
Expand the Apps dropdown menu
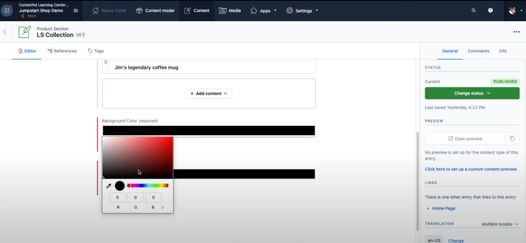[x=264, y=11]
